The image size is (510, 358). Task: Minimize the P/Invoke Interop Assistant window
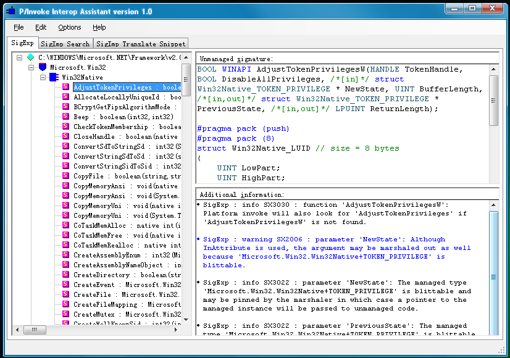coord(454,9)
